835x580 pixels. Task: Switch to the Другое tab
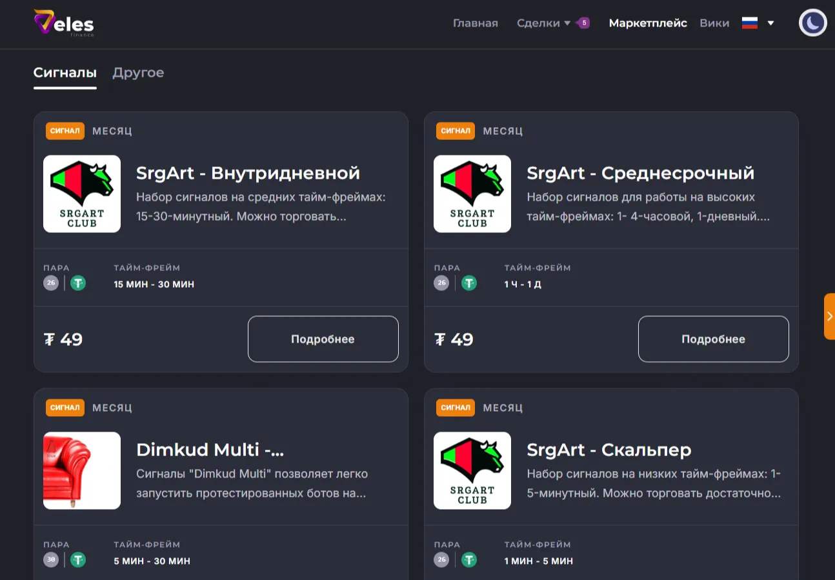click(x=138, y=73)
